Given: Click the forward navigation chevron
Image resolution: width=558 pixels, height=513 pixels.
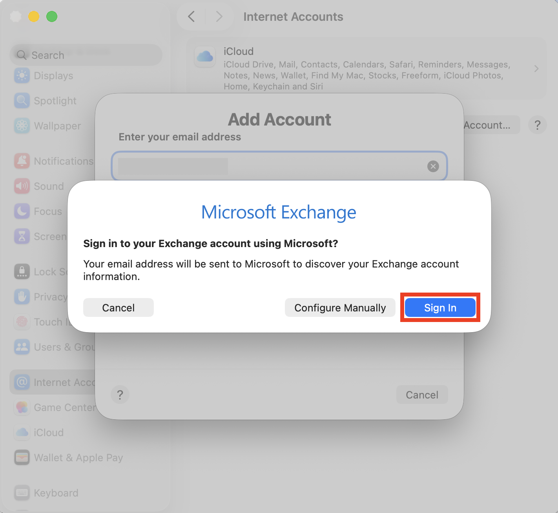Looking at the screenshot, I should tap(219, 16).
